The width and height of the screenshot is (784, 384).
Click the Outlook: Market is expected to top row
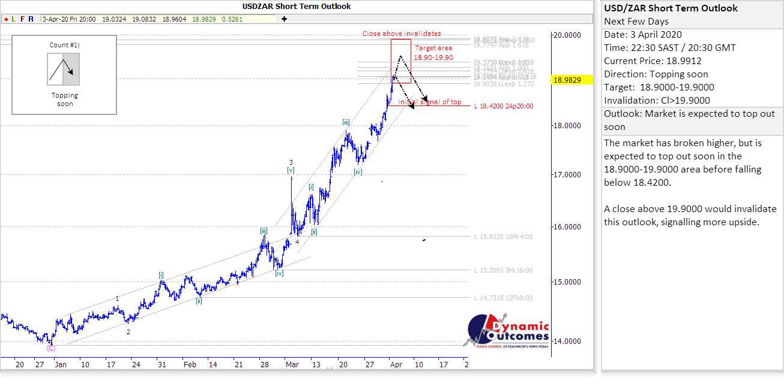click(x=692, y=120)
